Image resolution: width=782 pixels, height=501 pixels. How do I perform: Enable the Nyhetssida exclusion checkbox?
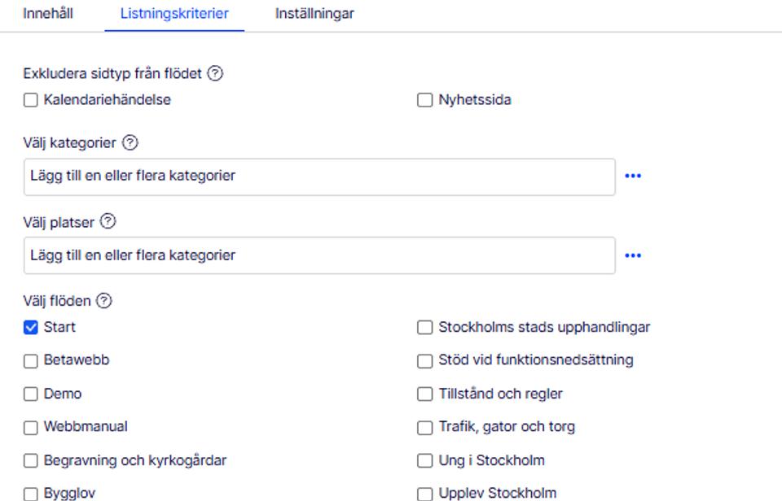click(425, 100)
